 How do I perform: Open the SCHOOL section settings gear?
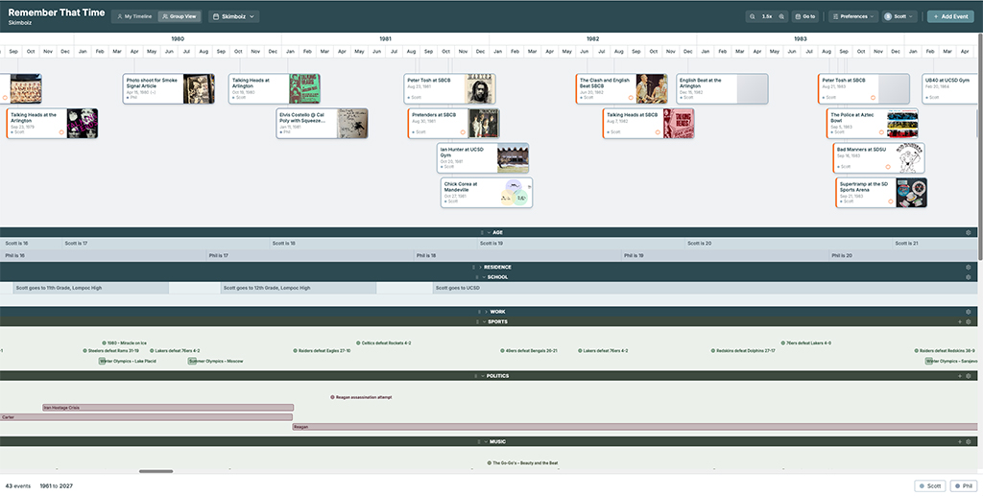click(x=968, y=277)
